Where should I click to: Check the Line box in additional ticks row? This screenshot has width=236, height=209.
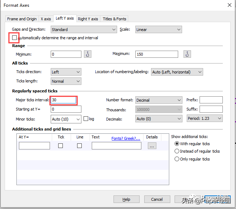pos(79,146)
